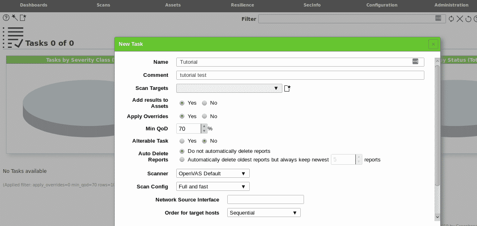The width and height of the screenshot is (477, 226).
Task: Expand the Scanner OpenVAS Default dropdown
Action: click(x=213, y=174)
